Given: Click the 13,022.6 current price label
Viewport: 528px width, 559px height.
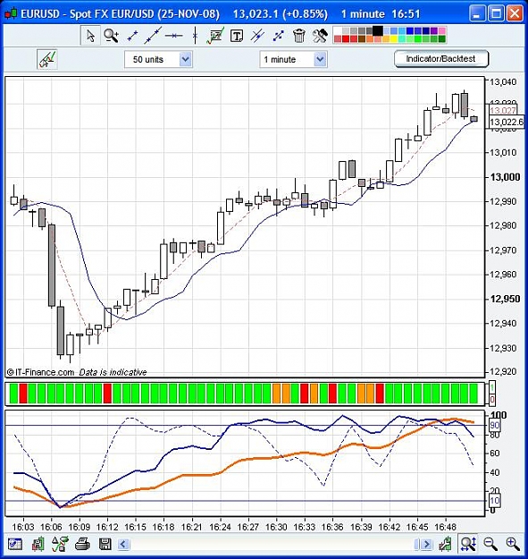Looking at the screenshot, I should click(x=507, y=123).
